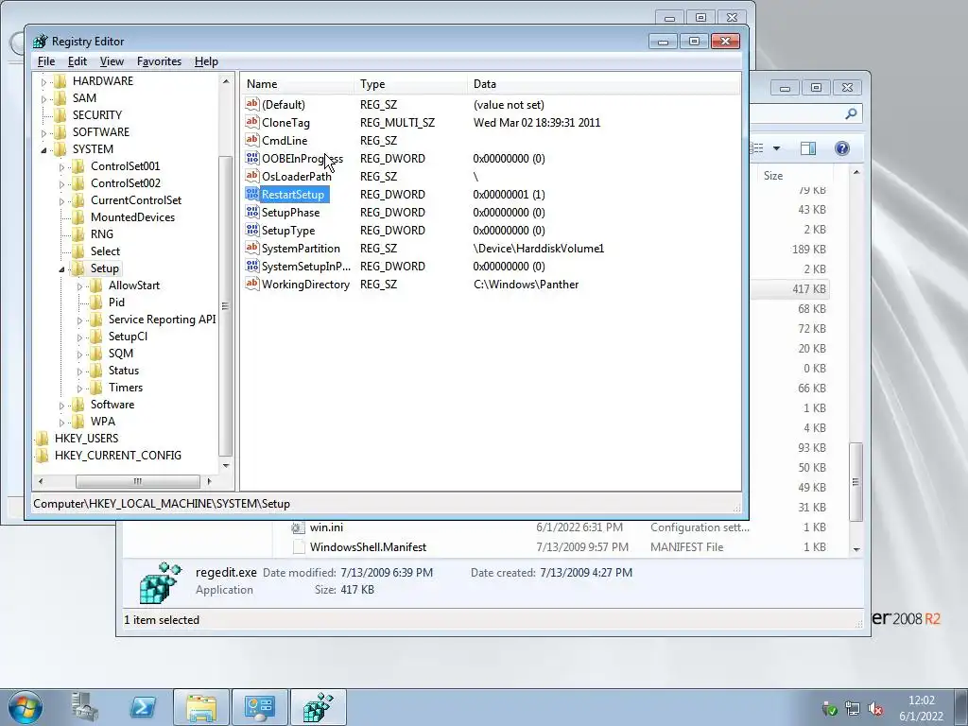Select the MountedDevices folder icon
The height and width of the screenshot is (726, 968).
point(78,217)
